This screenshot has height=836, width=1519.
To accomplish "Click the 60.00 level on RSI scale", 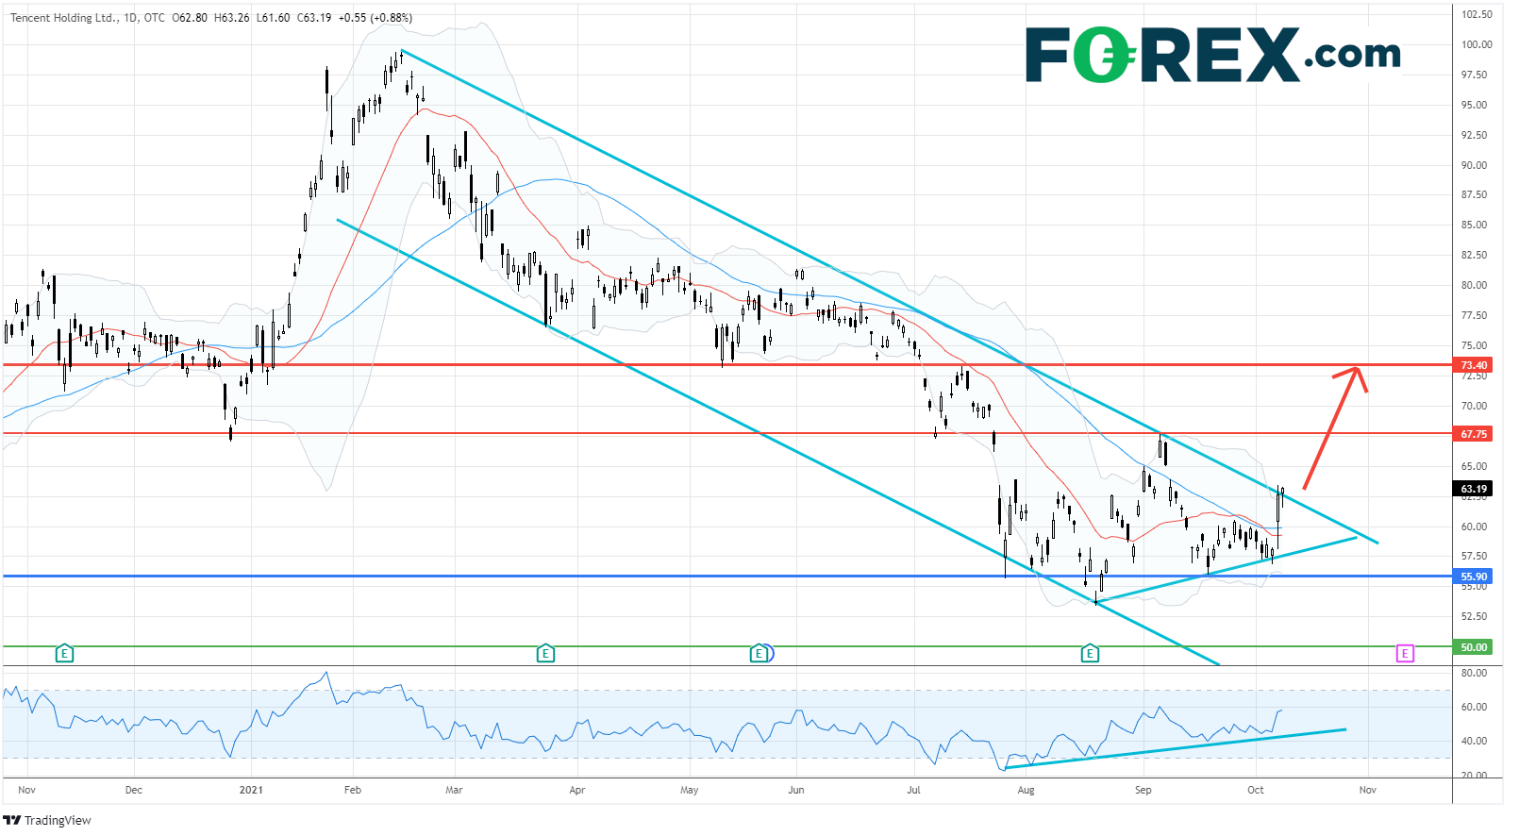I will (1474, 707).
